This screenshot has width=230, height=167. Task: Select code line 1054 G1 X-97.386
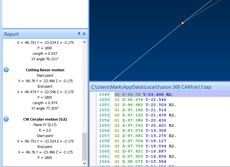pos(140,120)
